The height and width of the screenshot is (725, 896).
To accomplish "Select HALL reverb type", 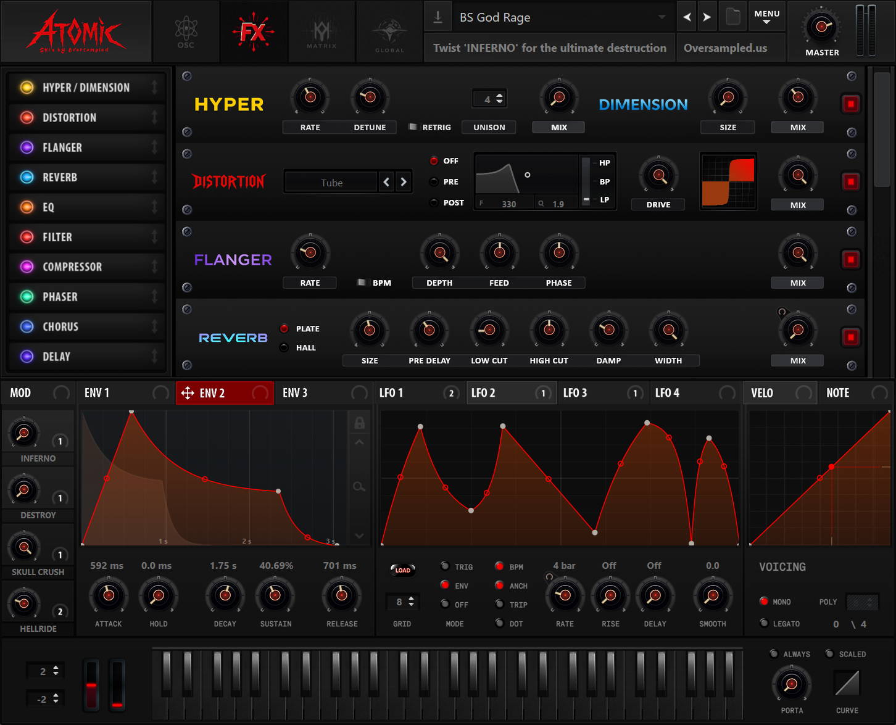I will coord(284,347).
